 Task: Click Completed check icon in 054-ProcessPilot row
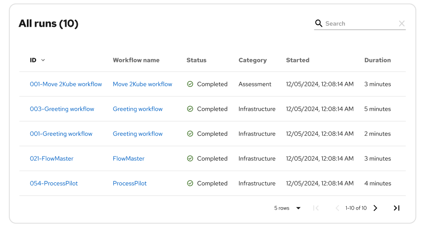190,183
